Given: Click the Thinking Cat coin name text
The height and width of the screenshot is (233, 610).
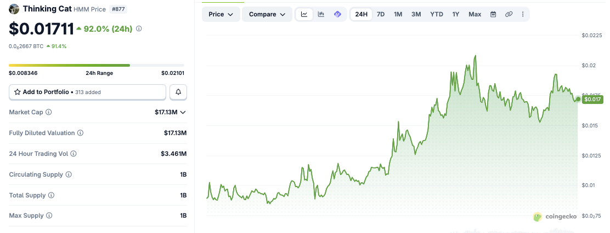Looking at the screenshot, I should point(47,9).
